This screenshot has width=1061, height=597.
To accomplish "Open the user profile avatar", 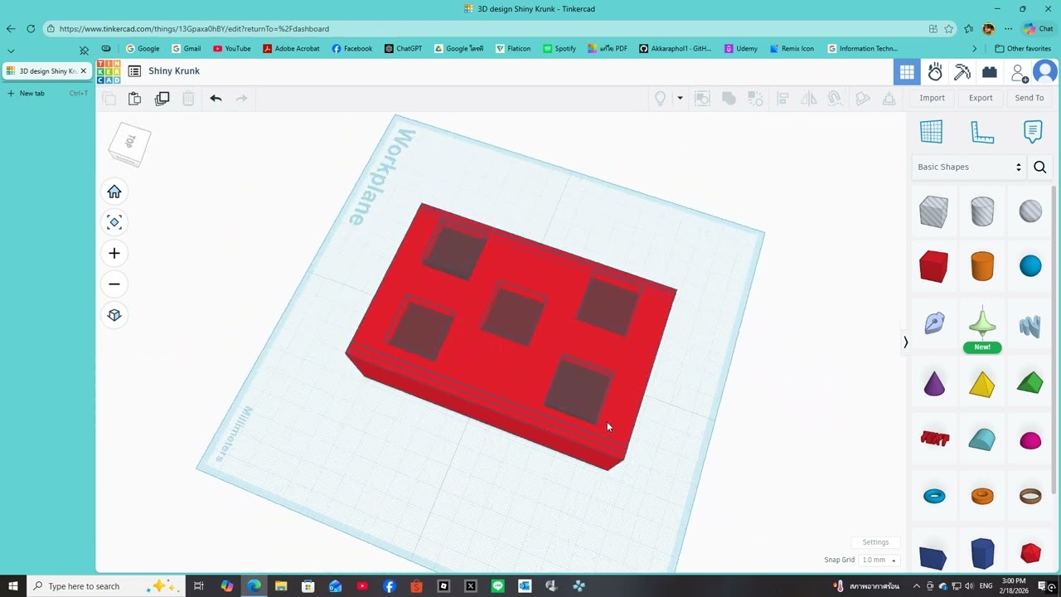I will coord(1045,72).
